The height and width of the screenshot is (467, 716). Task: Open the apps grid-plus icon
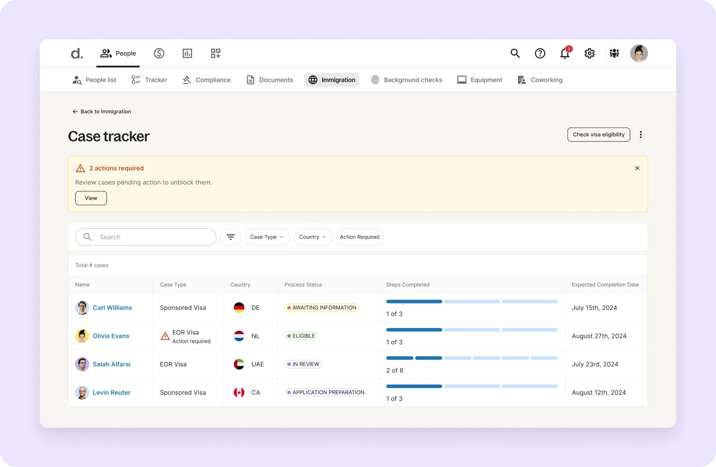click(215, 53)
